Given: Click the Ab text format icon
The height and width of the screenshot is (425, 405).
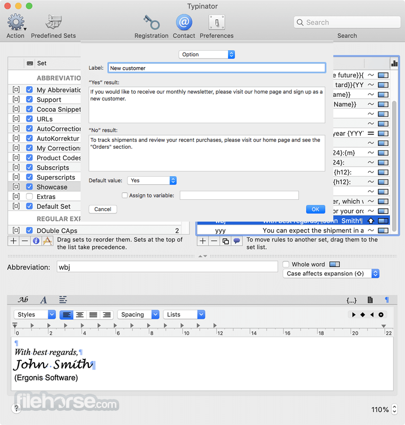Looking at the screenshot, I should click(x=23, y=299).
